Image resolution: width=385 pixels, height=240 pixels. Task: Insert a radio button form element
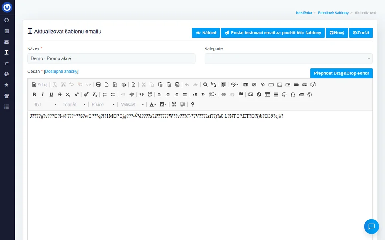point(263,85)
